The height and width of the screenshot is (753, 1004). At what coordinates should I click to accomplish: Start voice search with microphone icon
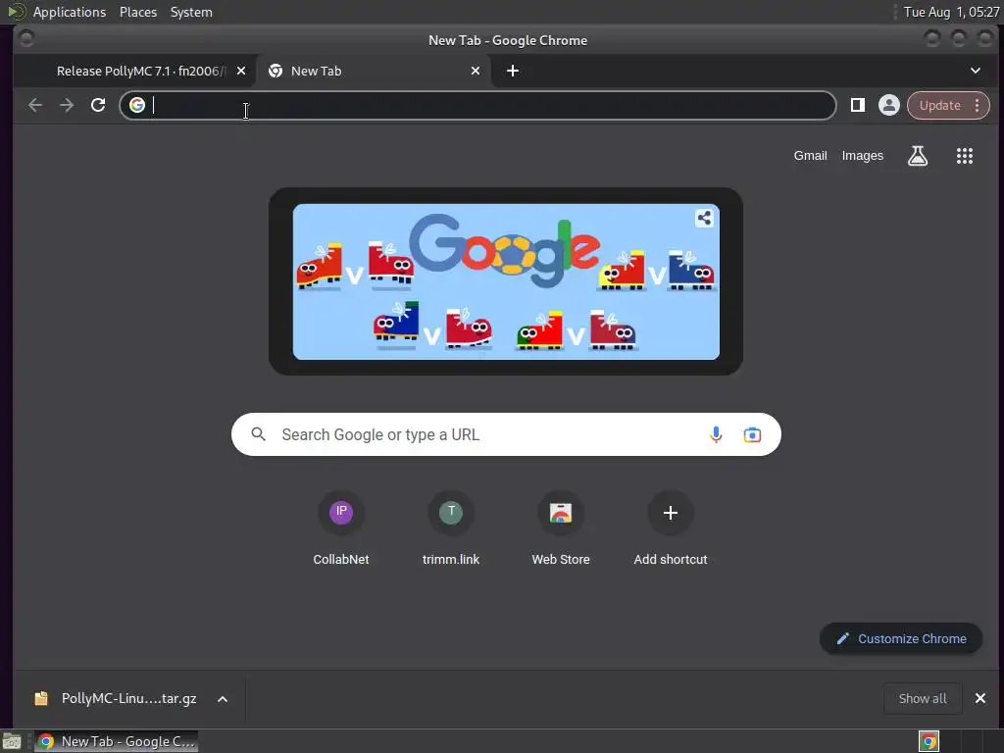(716, 434)
